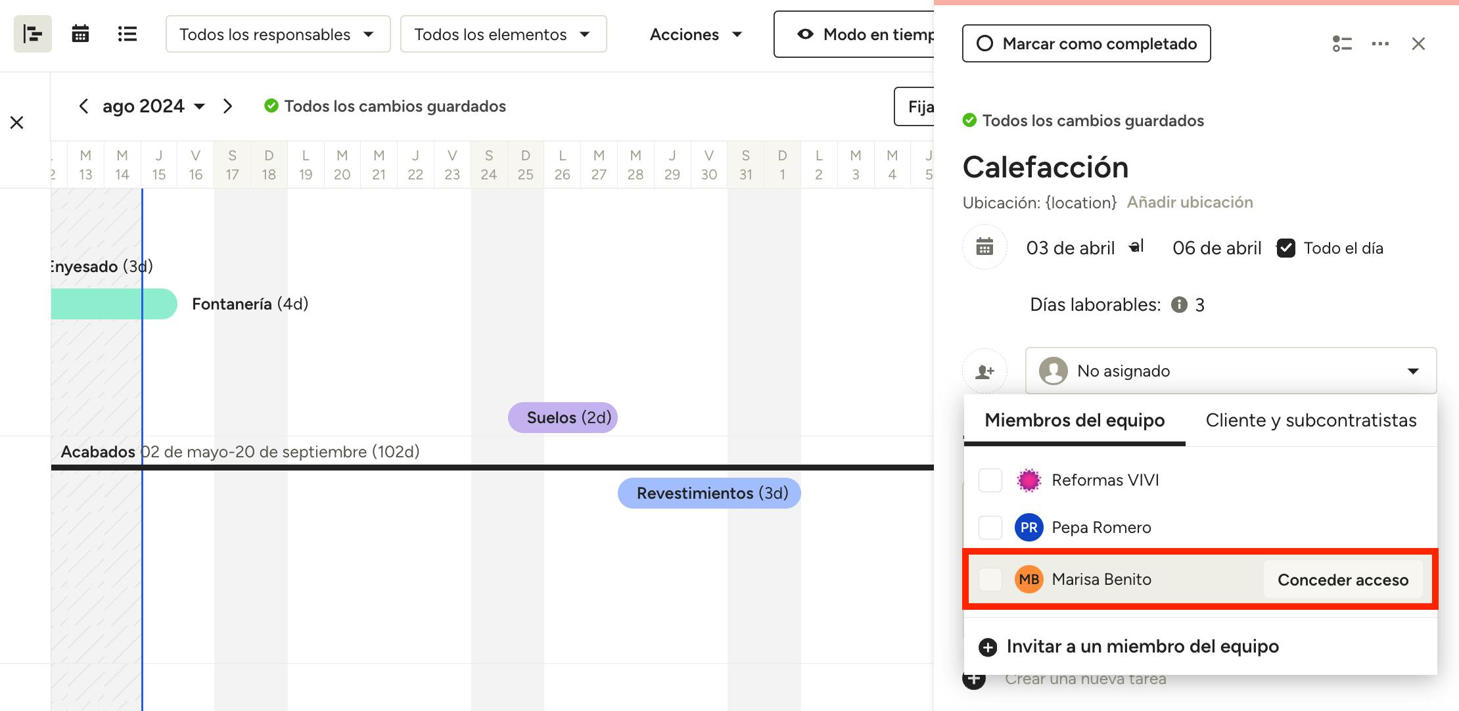Open the Acciones menu
This screenshot has width=1459, height=711.
point(695,34)
